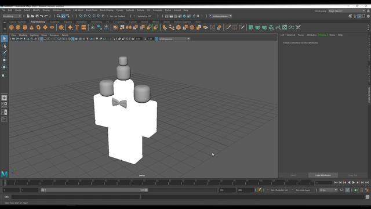Choose the Paint Selection tool
Viewport: 371px width, 209px height.
coord(4,53)
